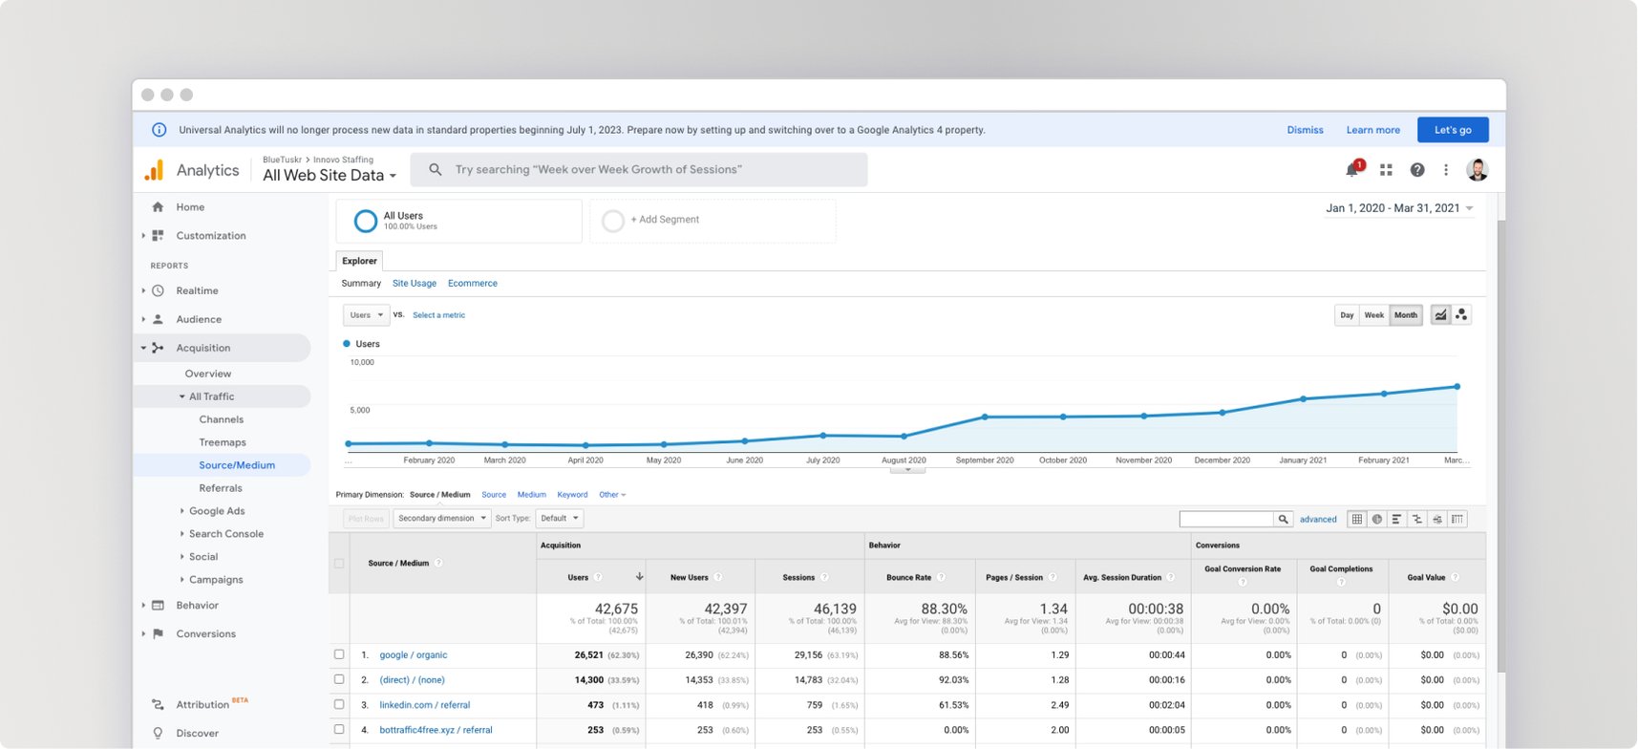Select the pivot table view icon
The height and width of the screenshot is (749, 1638).
coord(1457,519)
